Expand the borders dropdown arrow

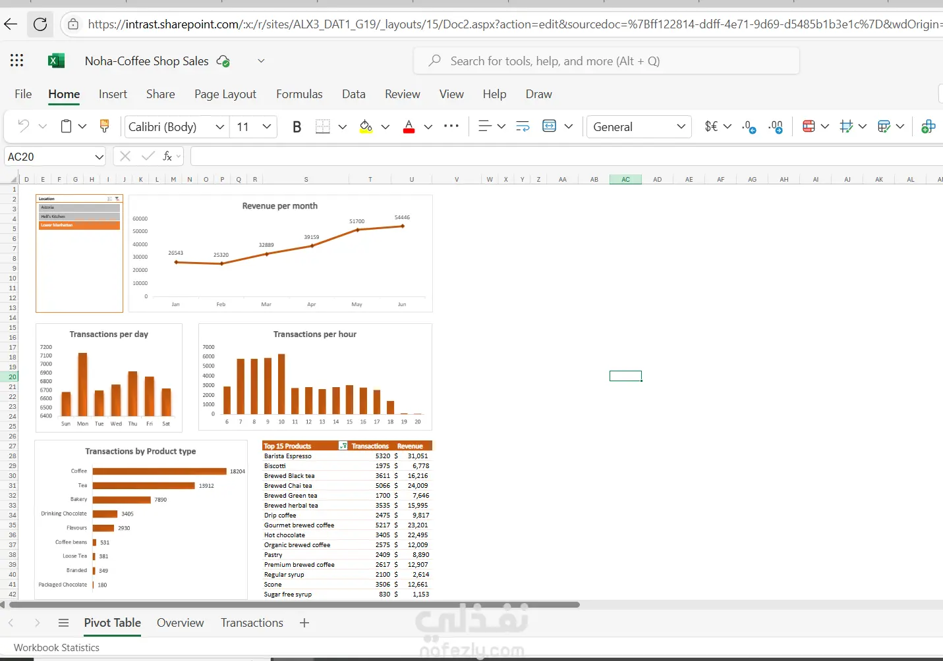point(343,126)
